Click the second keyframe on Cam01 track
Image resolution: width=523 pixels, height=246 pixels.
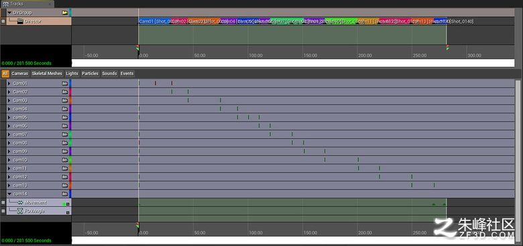[156, 83]
